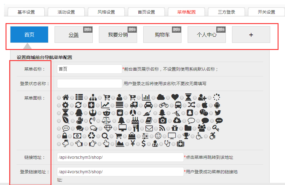
Task: Enable the radio button beside the gear icon
Action: pos(59,105)
